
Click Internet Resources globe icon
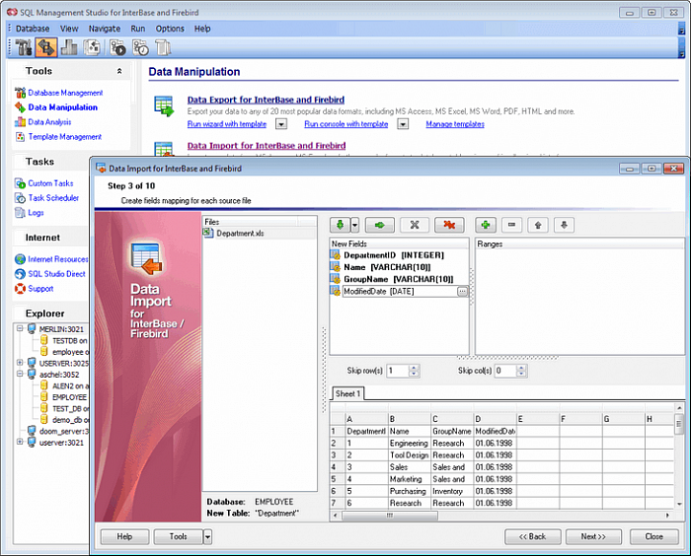click(20, 259)
